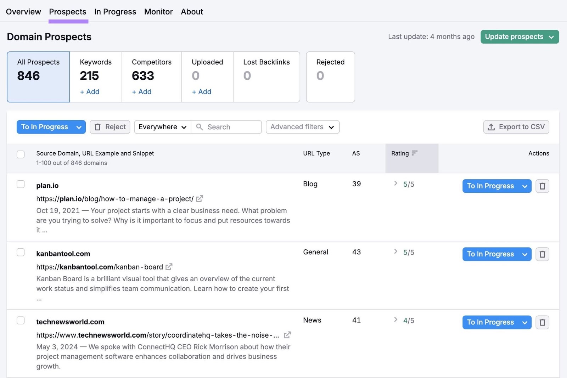Check the kanbantool.com row checkbox

click(21, 252)
